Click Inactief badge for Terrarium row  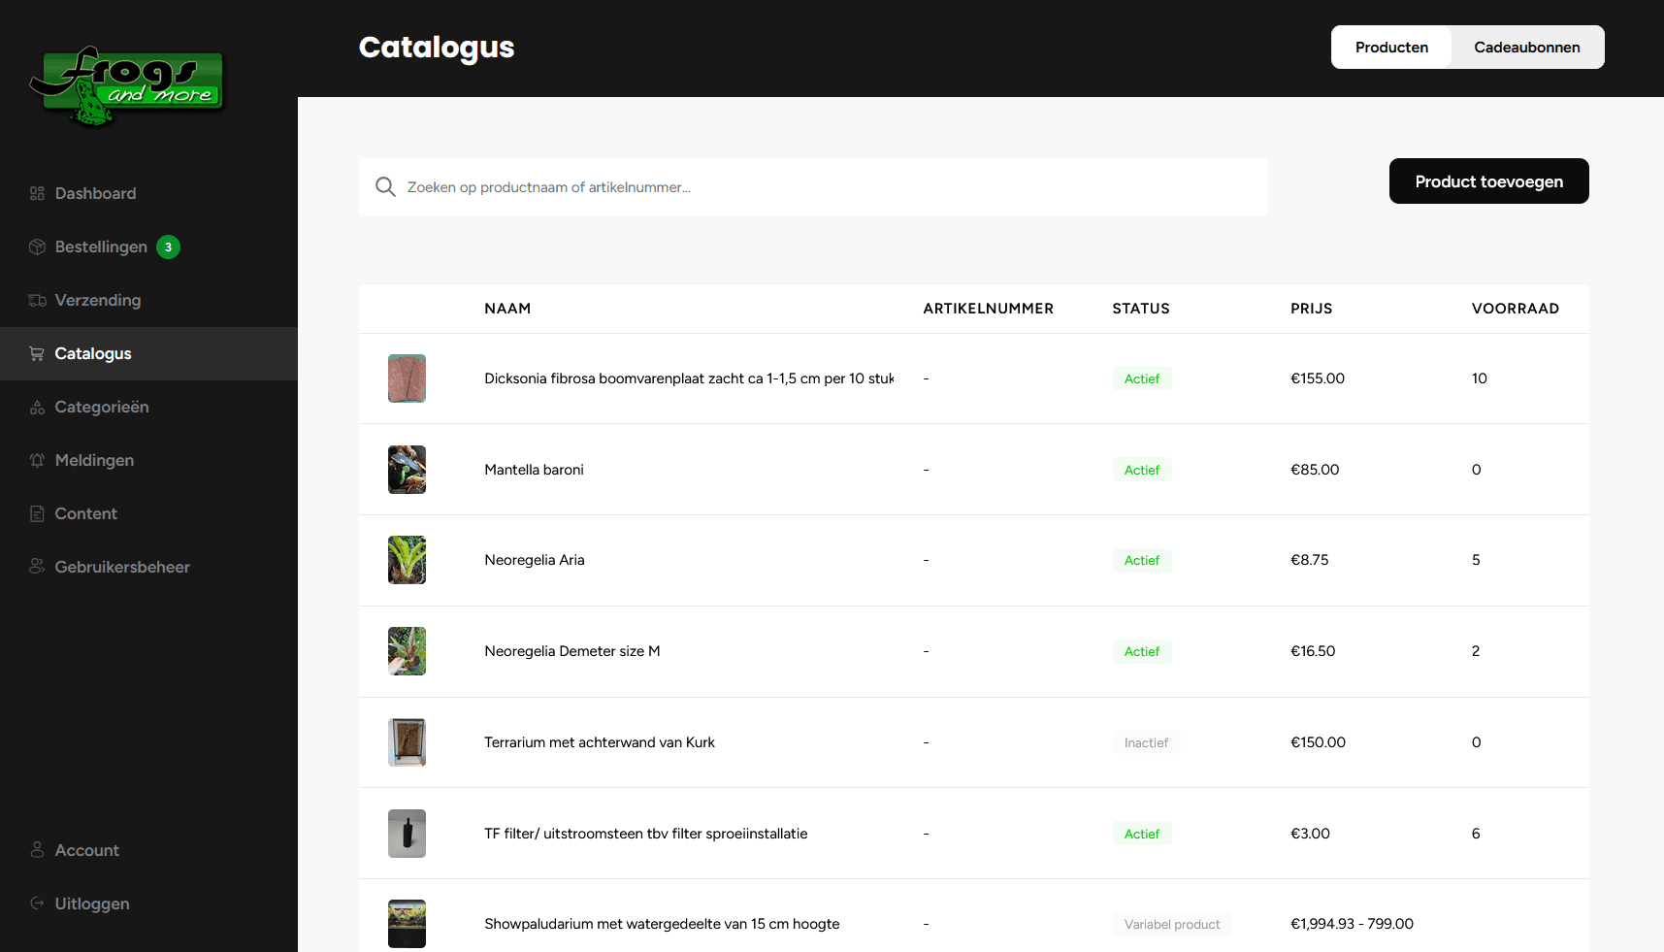coord(1146,742)
